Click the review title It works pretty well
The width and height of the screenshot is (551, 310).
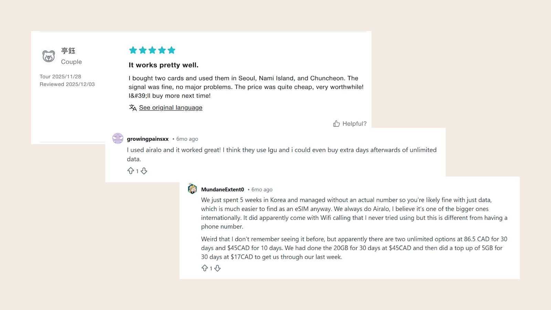point(163,65)
